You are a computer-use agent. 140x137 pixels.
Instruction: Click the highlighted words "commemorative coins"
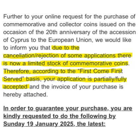pyautogui.click(x=99, y=63)
